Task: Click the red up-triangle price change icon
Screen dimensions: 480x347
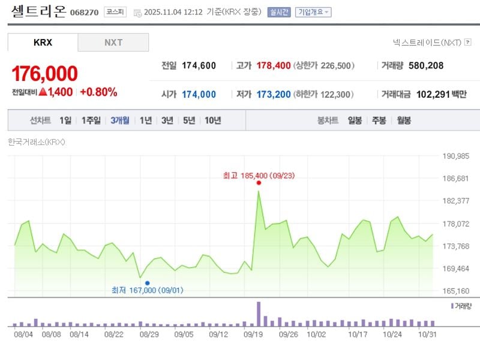Action: coord(43,92)
